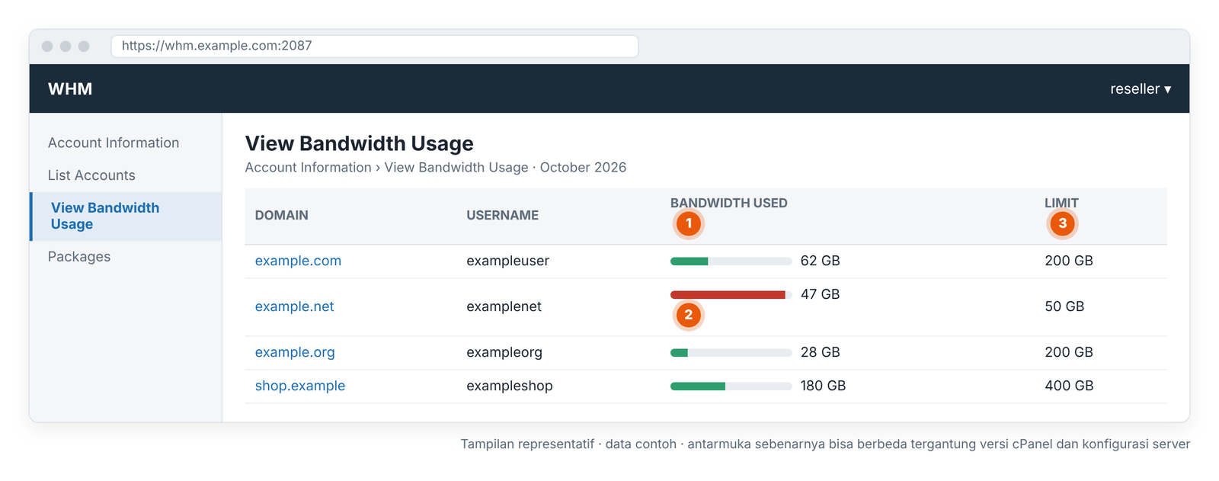Click the exampleshop username cell

[x=510, y=386]
